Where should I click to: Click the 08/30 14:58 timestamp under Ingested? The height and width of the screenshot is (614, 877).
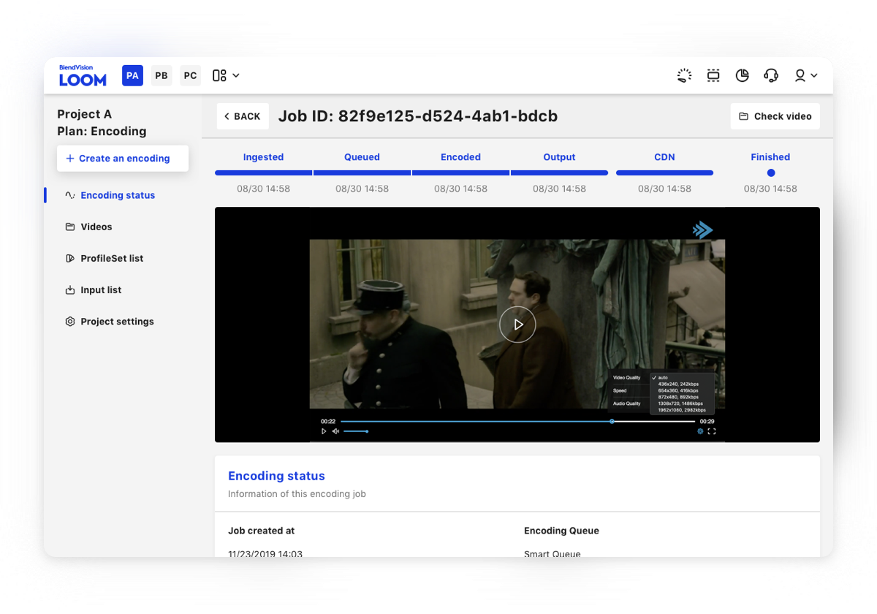263,189
